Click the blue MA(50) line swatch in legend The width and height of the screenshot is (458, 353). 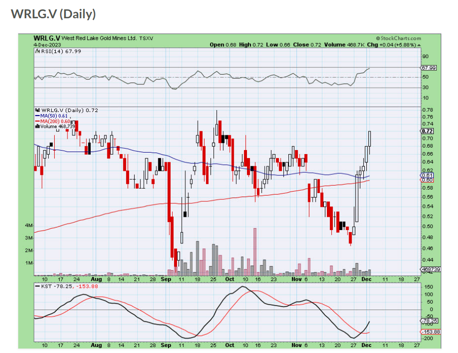click(x=37, y=116)
